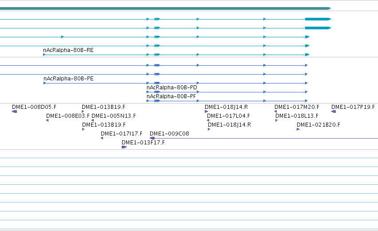Click the small glyph under DME1-017L04.F
Screen dimensions: 378x231
[x=208, y=120]
